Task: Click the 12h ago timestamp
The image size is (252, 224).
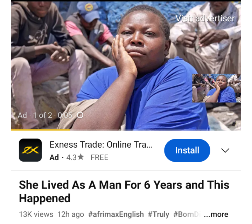Action: [x=71, y=214]
